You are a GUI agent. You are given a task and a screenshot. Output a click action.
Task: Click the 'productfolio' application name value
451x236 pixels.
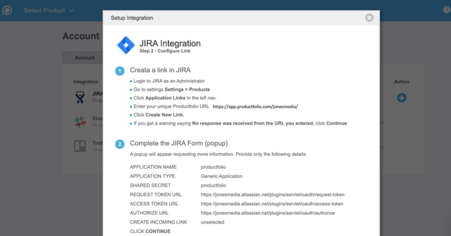pos(213,167)
